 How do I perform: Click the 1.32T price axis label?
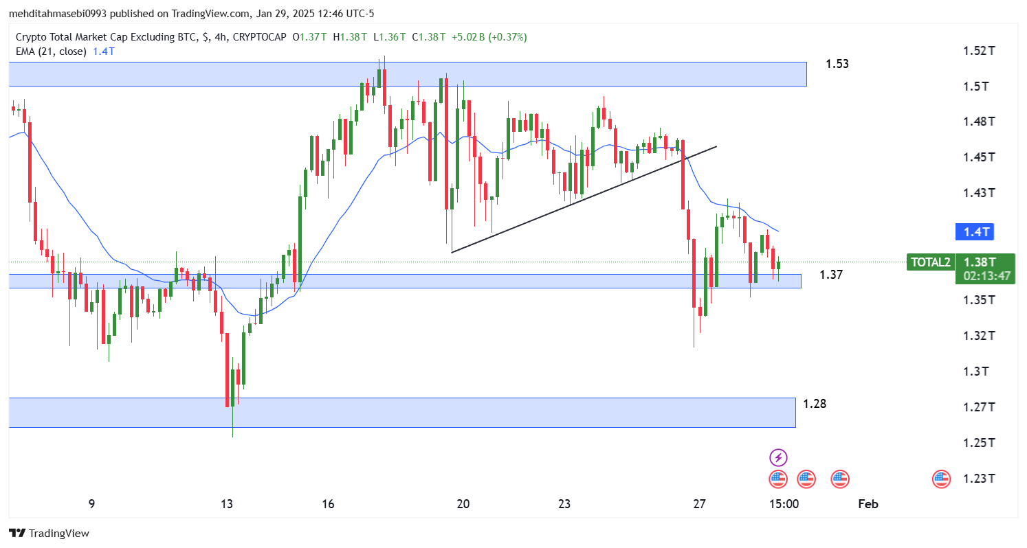pos(979,336)
